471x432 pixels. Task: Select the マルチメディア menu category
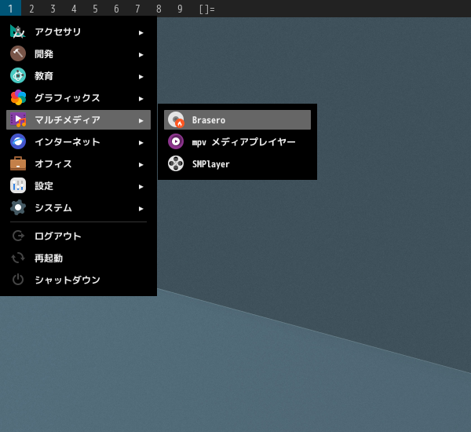point(78,119)
